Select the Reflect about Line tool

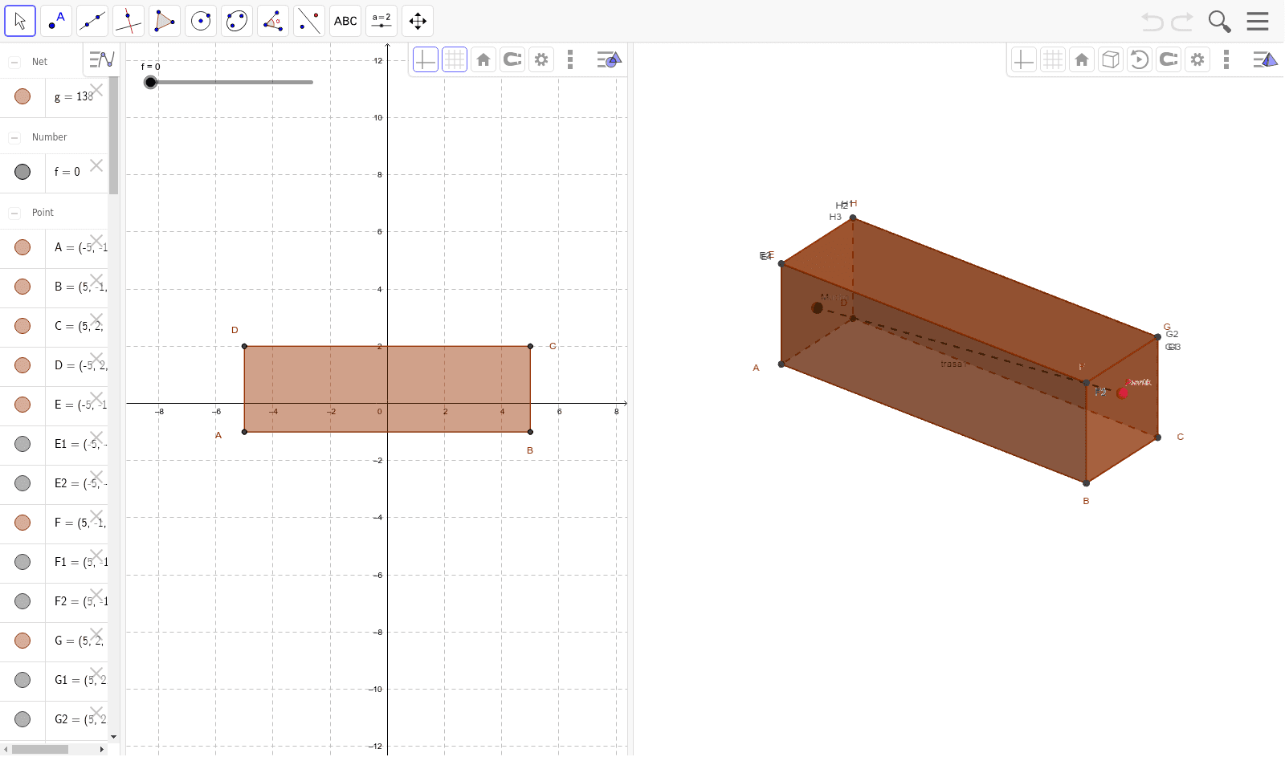[309, 21]
